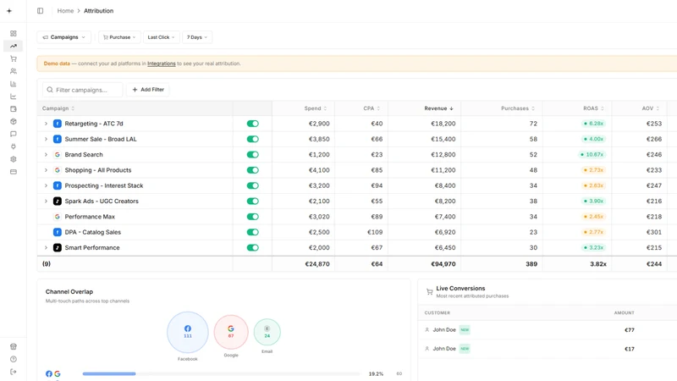Turn off the Brand Search campaign toggle
The width and height of the screenshot is (677, 381).
[x=252, y=155]
